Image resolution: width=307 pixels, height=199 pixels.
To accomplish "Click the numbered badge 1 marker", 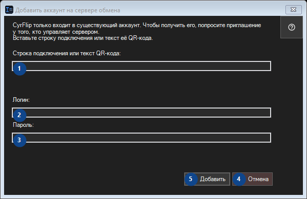I will click(x=19, y=69).
